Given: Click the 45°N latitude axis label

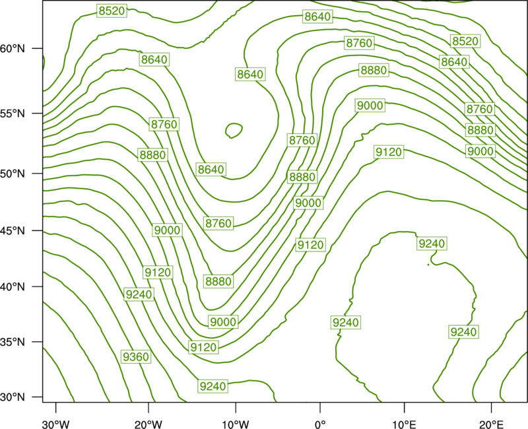Looking at the screenshot, I should pyautogui.click(x=13, y=230).
